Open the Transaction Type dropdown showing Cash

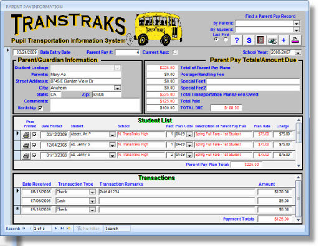[92, 201]
